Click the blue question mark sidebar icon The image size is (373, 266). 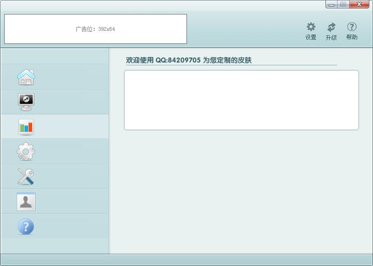[x=26, y=226]
